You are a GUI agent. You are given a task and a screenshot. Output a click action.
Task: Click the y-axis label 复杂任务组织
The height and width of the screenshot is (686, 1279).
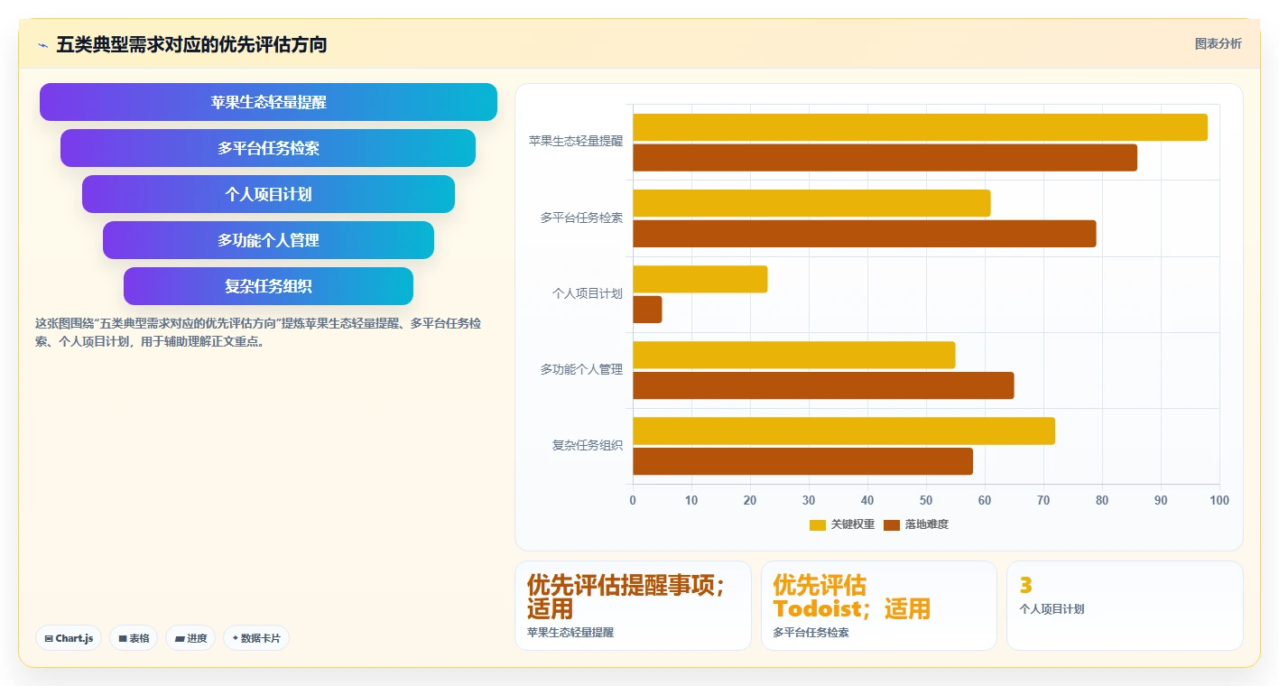(588, 445)
